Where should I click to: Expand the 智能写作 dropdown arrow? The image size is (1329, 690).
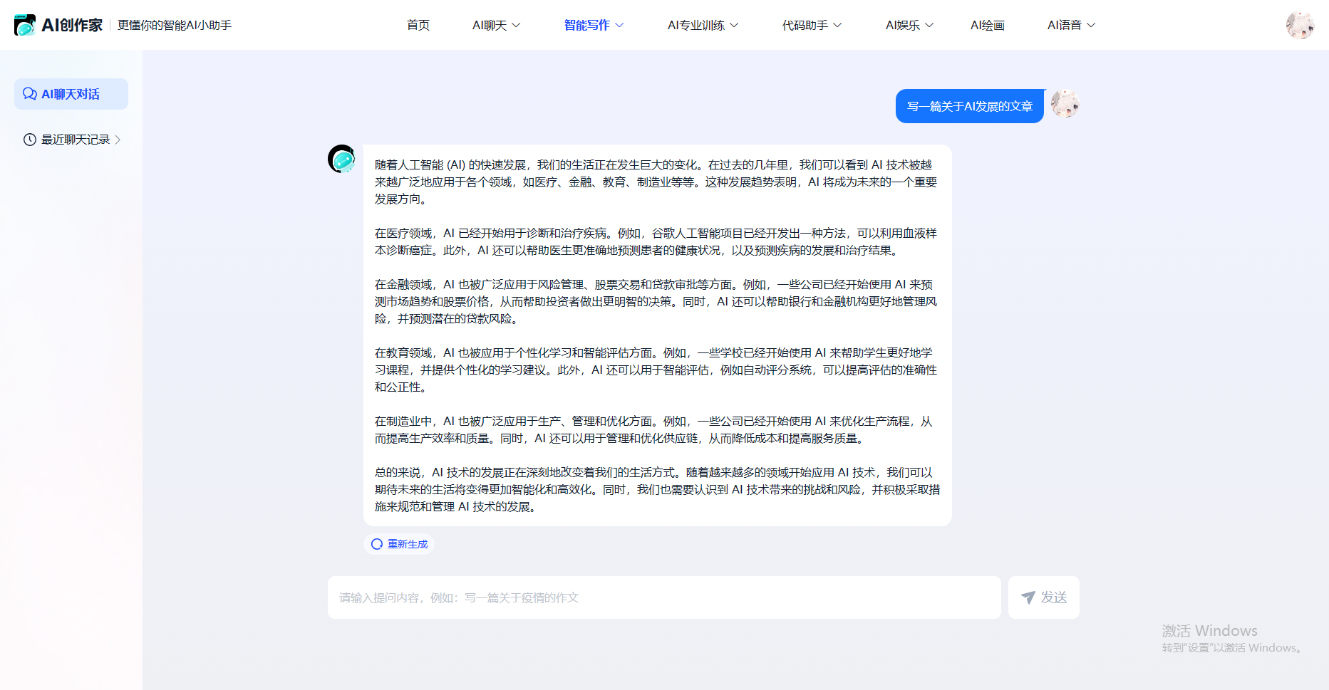click(619, 26)
